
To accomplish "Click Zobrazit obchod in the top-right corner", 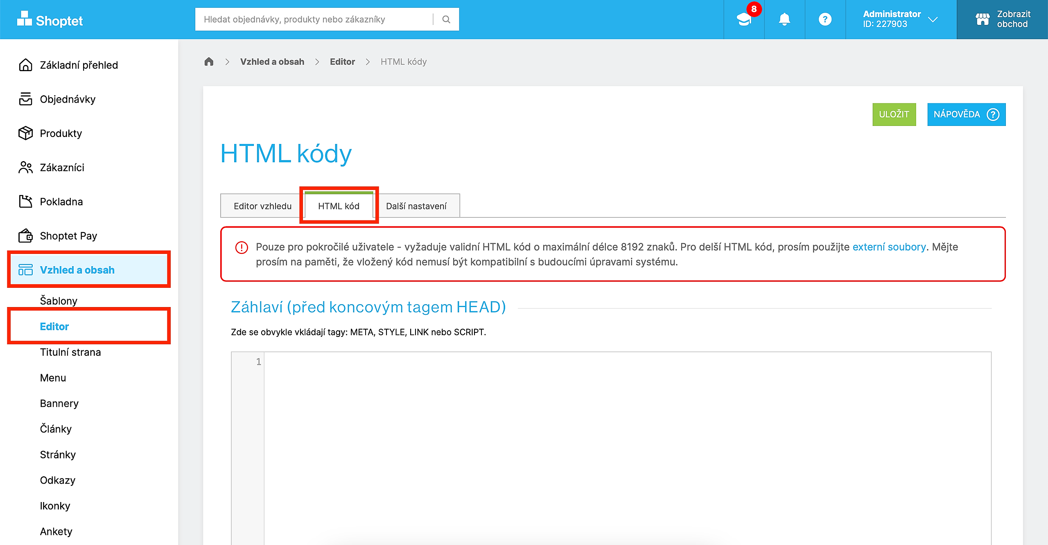I will click(1002, 19).
